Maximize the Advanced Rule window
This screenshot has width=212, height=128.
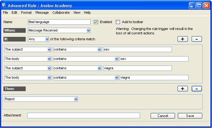pos(199,5)
